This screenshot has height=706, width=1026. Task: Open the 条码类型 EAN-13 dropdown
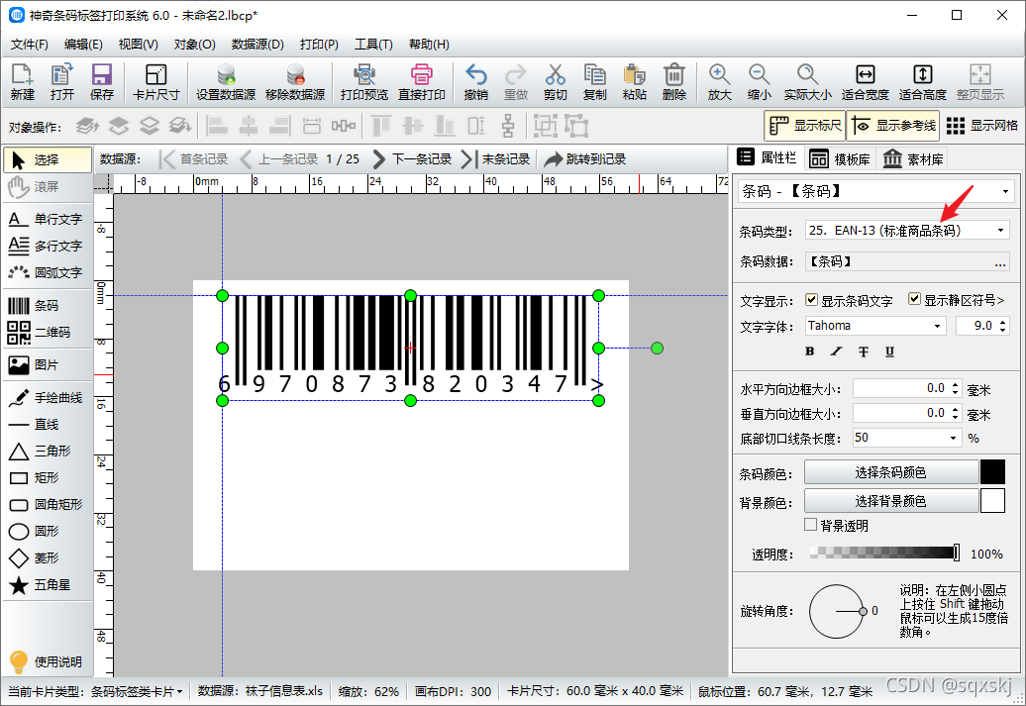907,231
